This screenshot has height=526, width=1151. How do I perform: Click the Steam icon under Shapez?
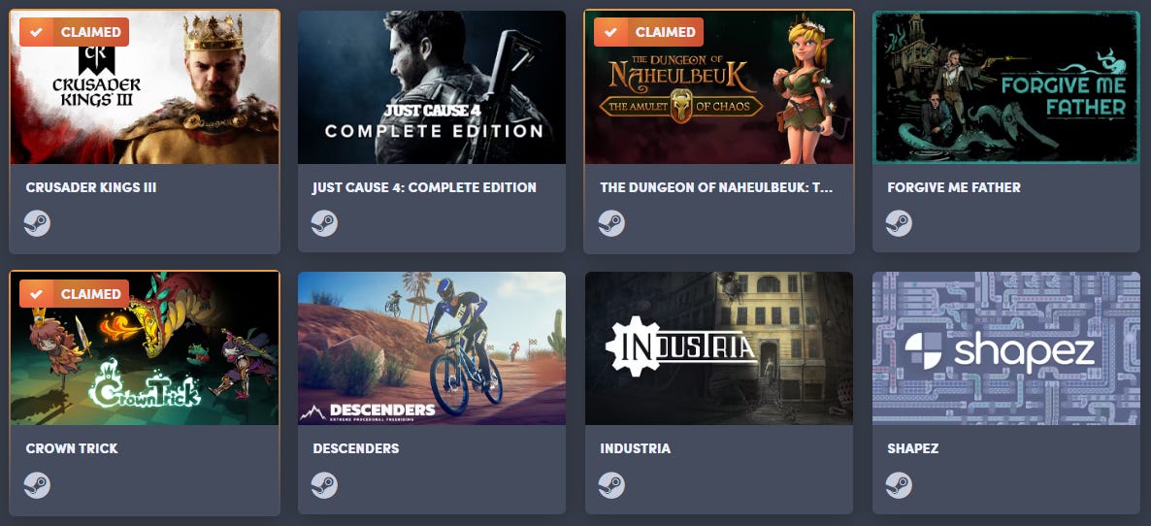[x=899, y=485]
